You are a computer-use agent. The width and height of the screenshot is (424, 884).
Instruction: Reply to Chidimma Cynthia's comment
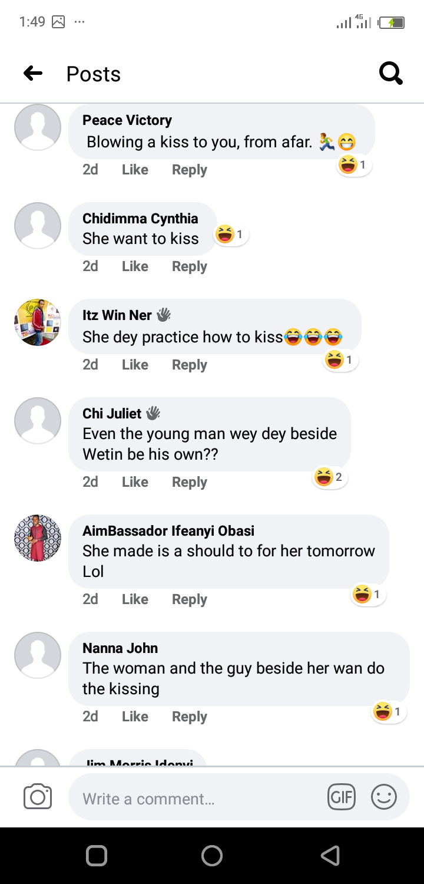(x=189, y=266)
